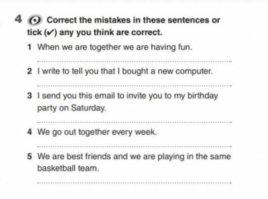Click answer line under sentence 1
This screenshot has width=268, height=199.
[x=134, y=62]
